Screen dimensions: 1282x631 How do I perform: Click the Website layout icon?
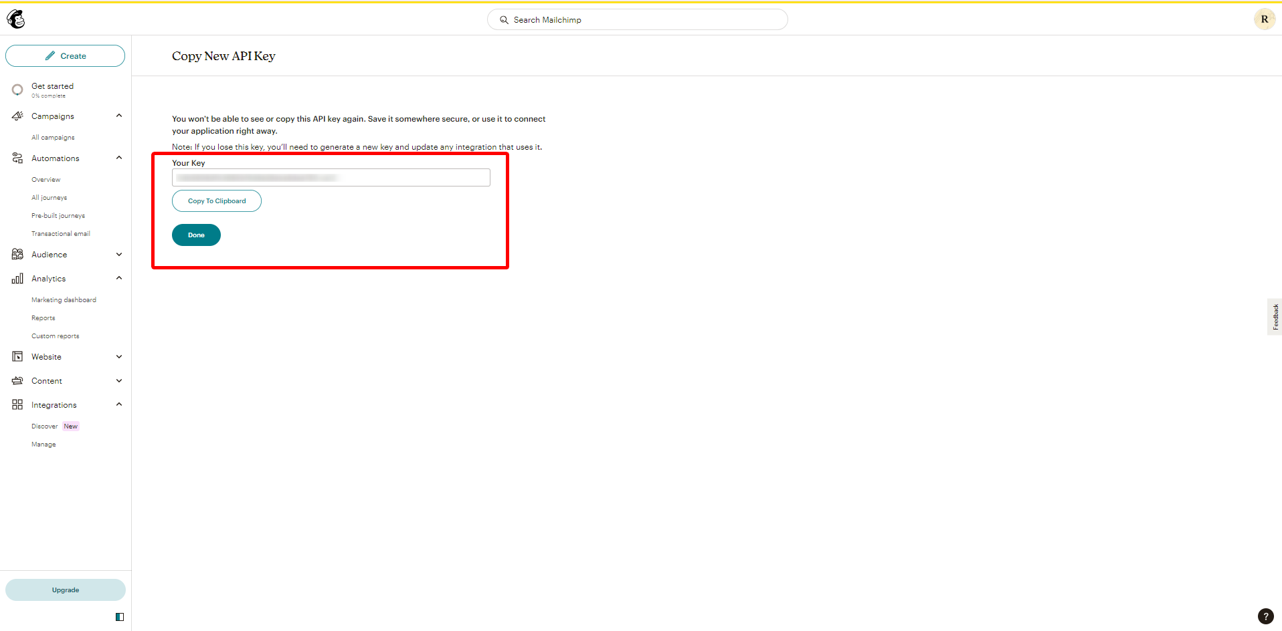[x=17, y=357]
